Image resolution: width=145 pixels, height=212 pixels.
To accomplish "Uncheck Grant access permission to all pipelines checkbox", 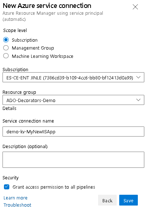I will 6,187.
